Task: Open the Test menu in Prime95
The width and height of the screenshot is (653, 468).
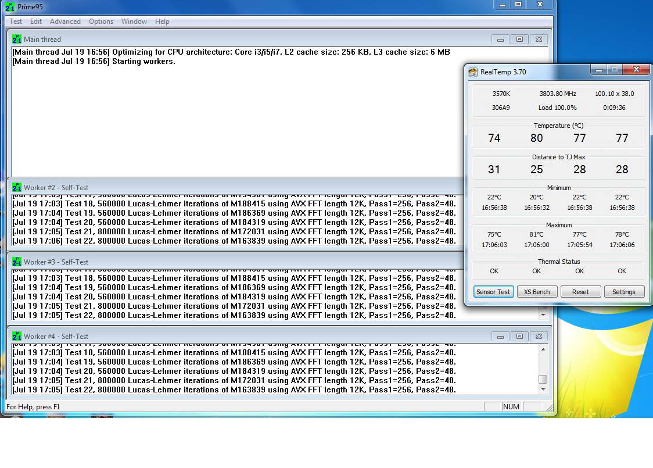Action: pyautogui.click(x=16, y=22)
